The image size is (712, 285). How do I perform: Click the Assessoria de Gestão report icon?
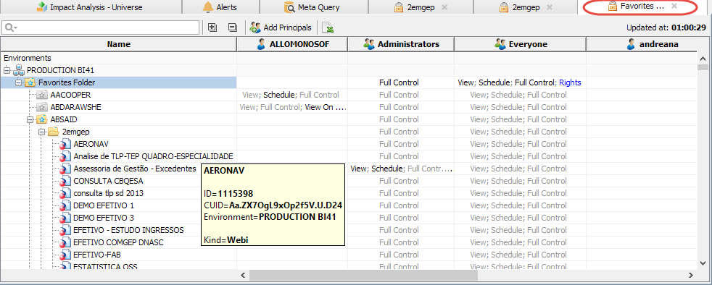point(65,169)
